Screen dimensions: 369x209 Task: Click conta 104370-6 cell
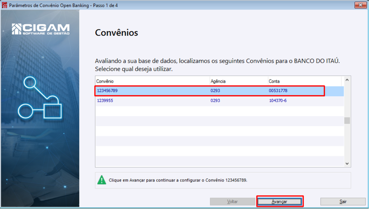point(278,100)
